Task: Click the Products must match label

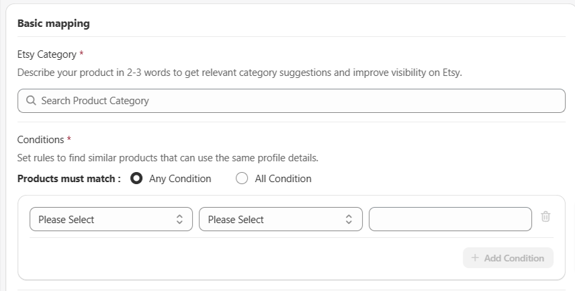Action: point(69,179)
